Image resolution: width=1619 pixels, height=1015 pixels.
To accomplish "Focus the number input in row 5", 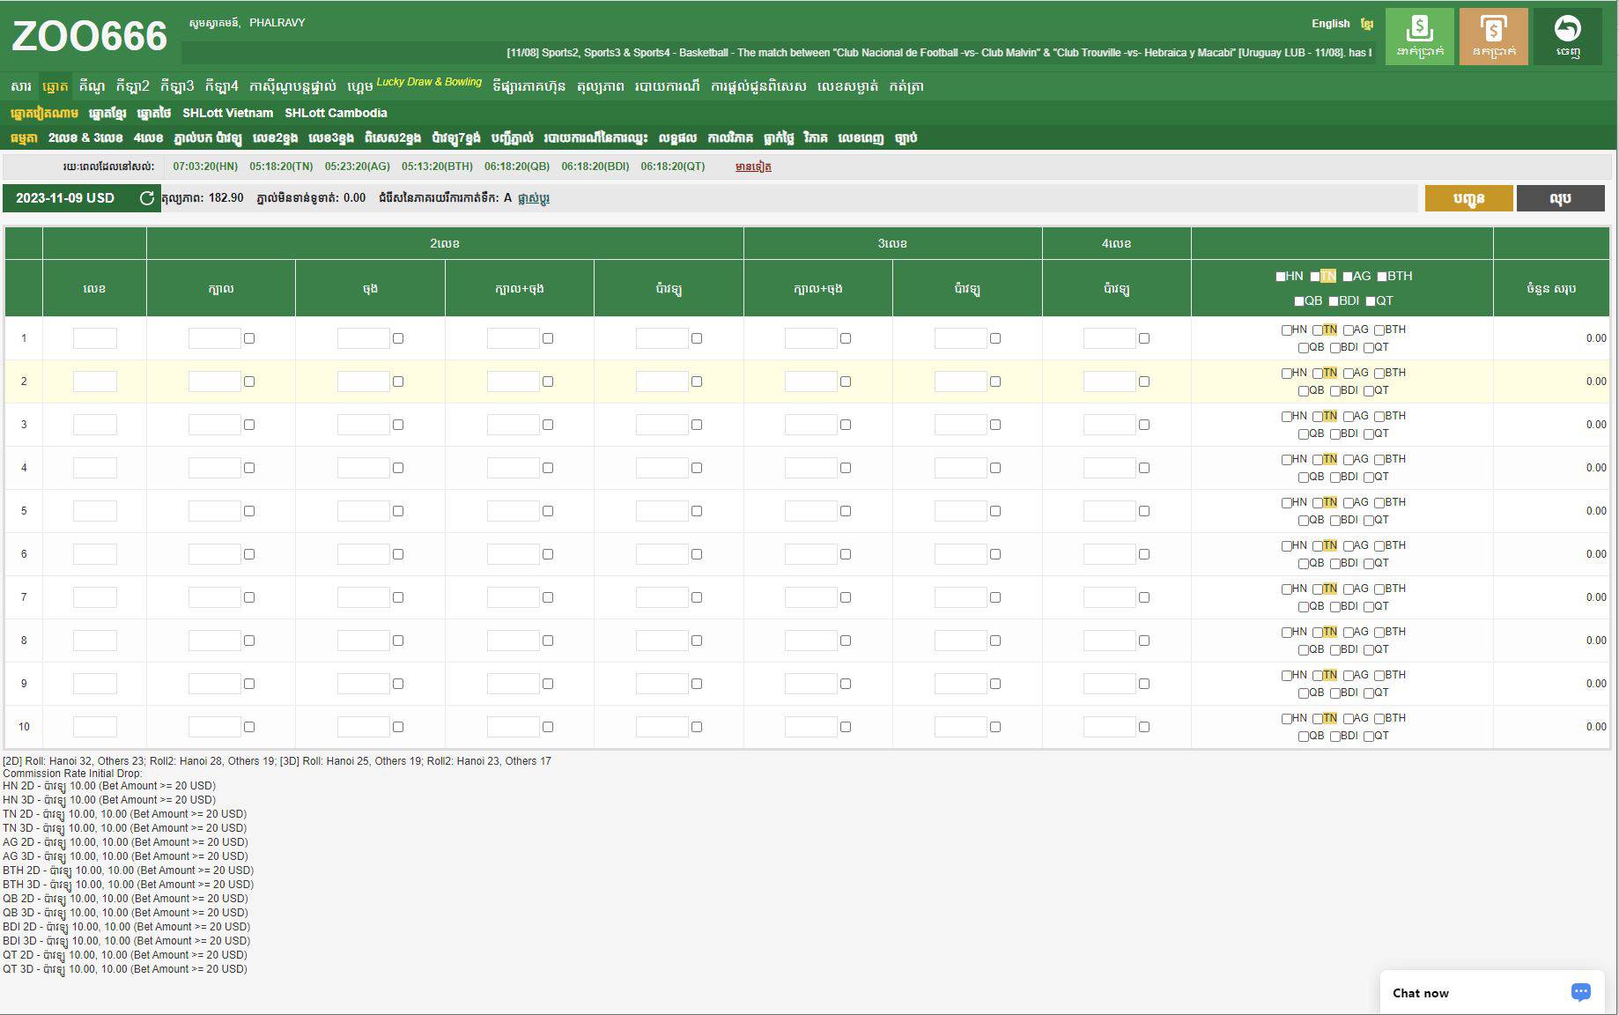I will pyautogui.click(x=95, y=511).
